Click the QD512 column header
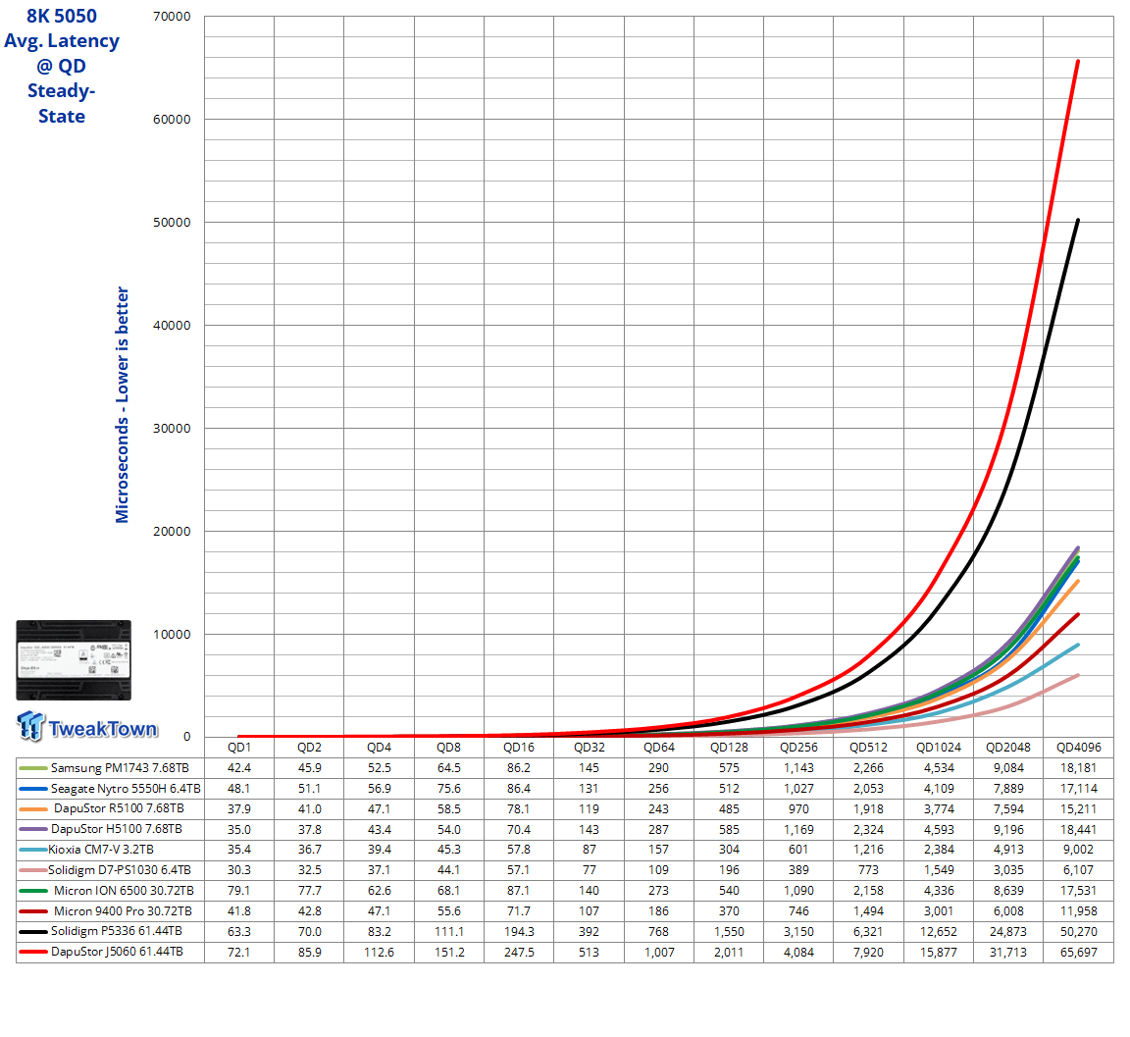The height and width of the screenshot is (1037, 1130). tap(868, 748)
